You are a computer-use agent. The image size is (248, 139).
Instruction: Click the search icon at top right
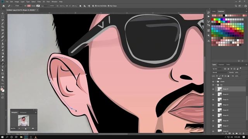pos(236,6)
